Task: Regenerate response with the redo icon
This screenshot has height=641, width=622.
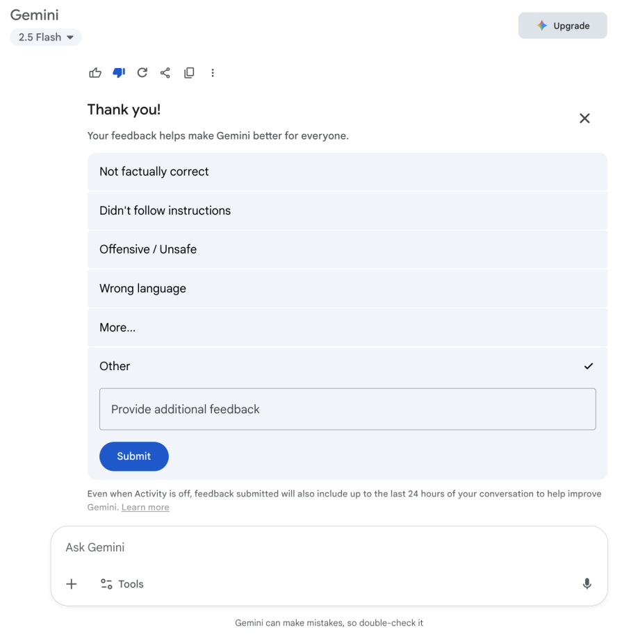Action: pyautogui.click(x=142, y=73)
